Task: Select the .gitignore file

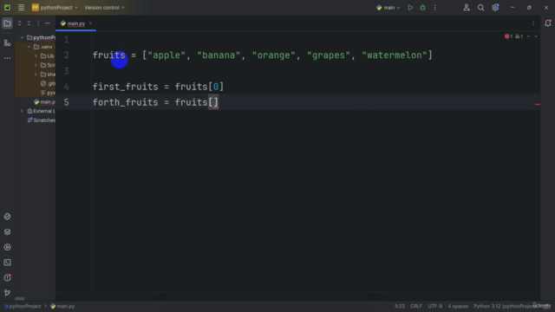Action: (48, 83)
